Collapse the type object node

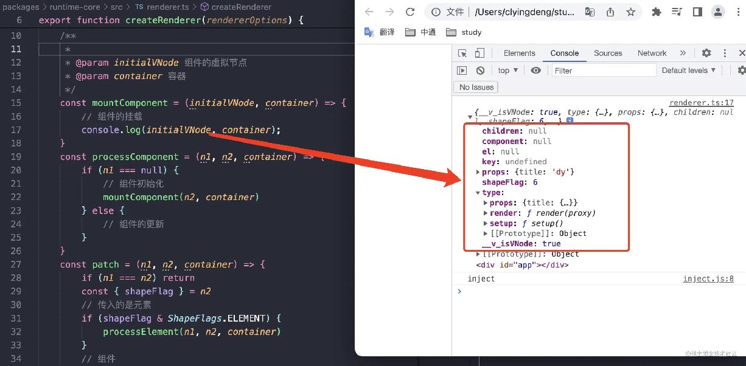(478, 193)
